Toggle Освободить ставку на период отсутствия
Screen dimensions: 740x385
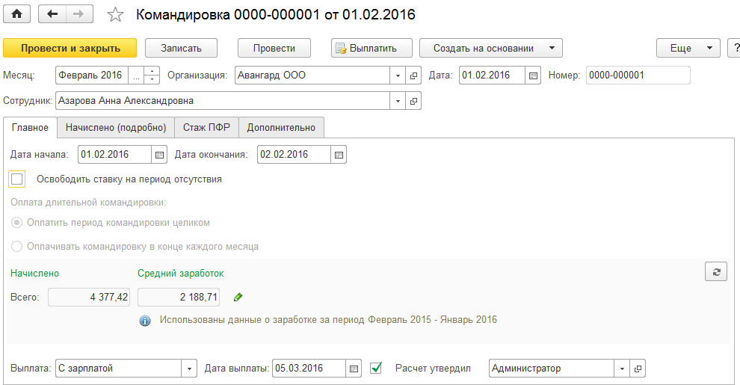(16, 179)
